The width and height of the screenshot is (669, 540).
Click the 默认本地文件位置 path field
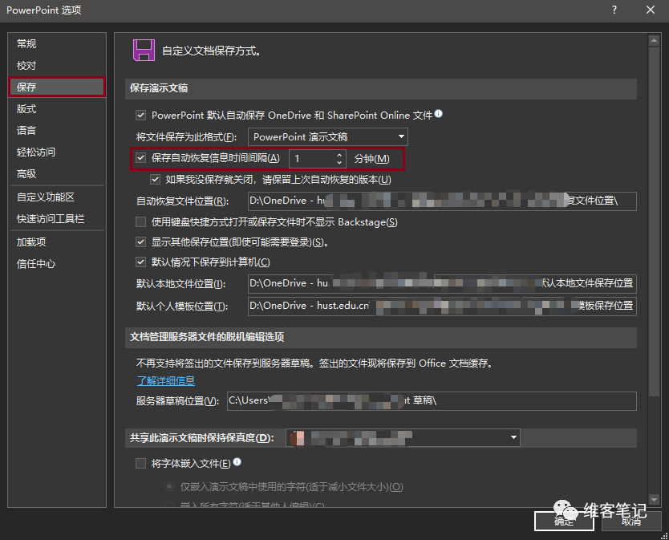[442, 283]
